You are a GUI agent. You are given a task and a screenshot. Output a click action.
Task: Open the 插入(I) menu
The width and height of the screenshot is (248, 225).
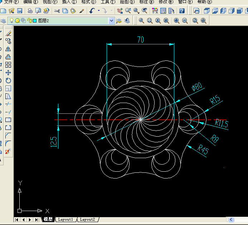69,2
